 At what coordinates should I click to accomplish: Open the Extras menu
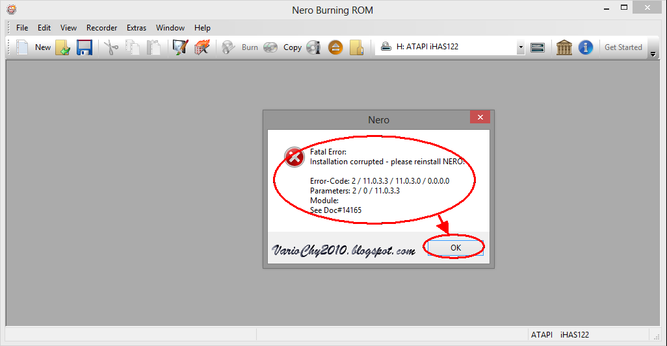(x=137, y=28)
